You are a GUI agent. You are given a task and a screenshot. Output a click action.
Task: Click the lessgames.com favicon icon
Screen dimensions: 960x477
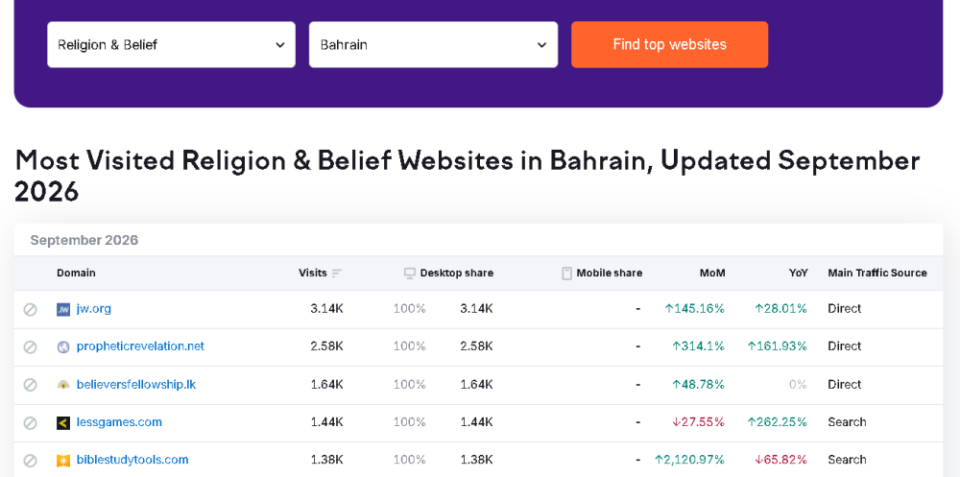[x=63, y=422]
